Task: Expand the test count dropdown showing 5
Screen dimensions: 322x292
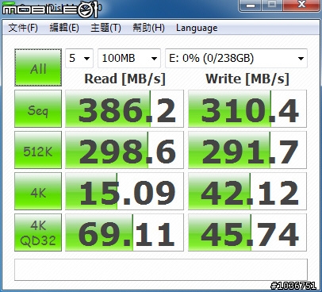Action: (x=79, y=58)
